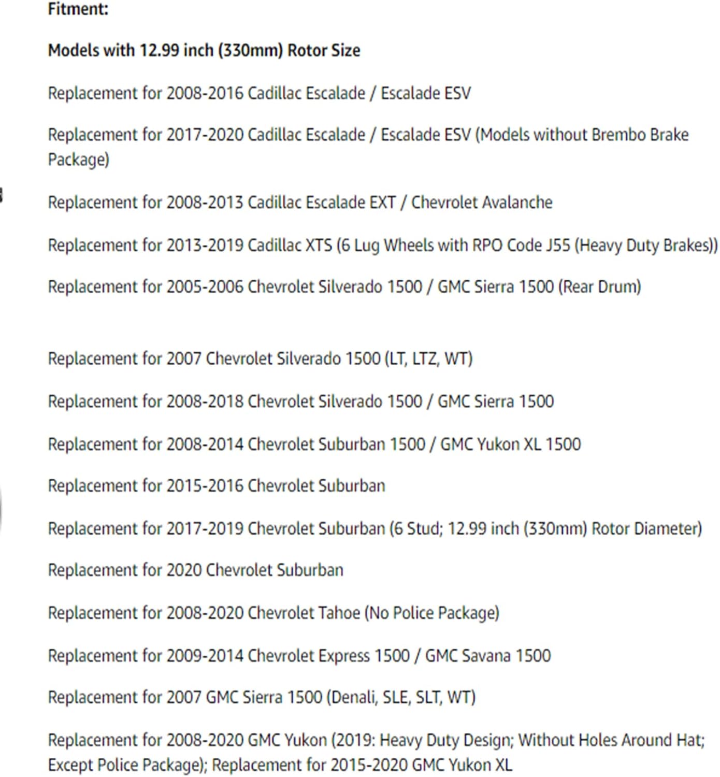Click the word Package) on the wrapped Escalade line
The image size is (720, 777).
click(79, 160)
